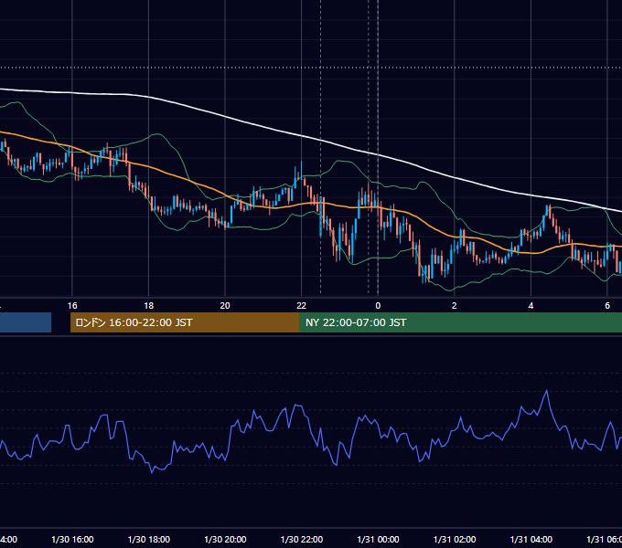Viewport: 622px width, 548px height.
Task: Click the hour label '2' on upper axis
Action: point(455,305)
